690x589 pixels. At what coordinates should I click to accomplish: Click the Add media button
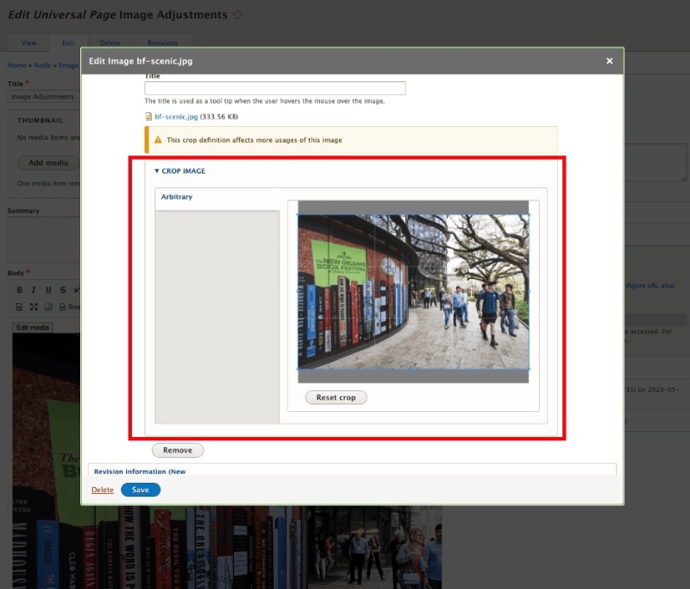click(48, 162)
